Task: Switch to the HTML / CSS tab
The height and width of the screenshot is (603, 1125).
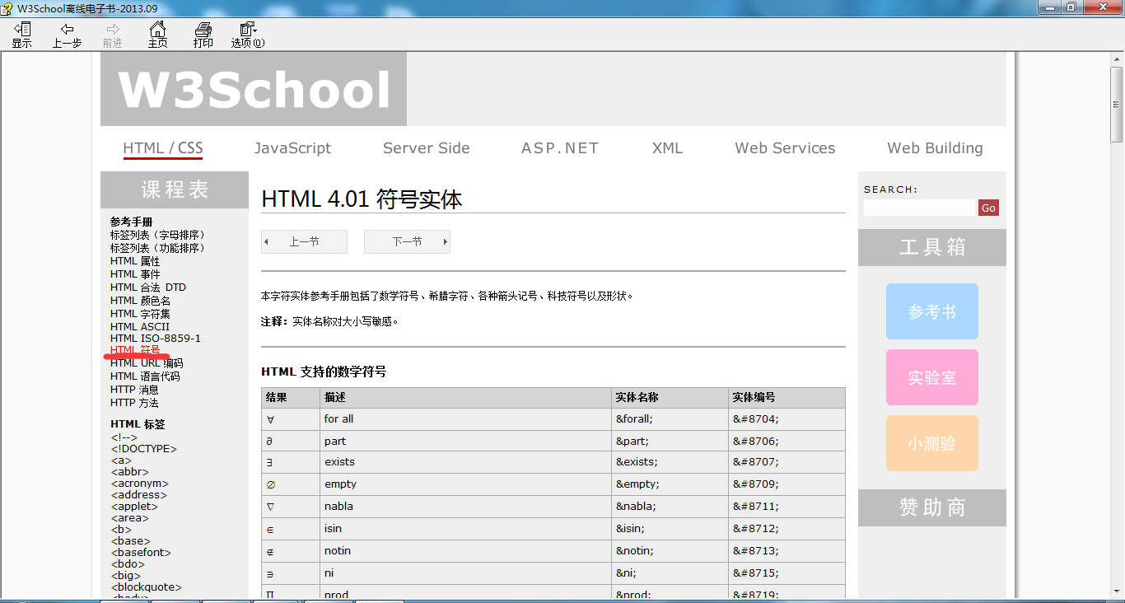Action: [163, 148]
